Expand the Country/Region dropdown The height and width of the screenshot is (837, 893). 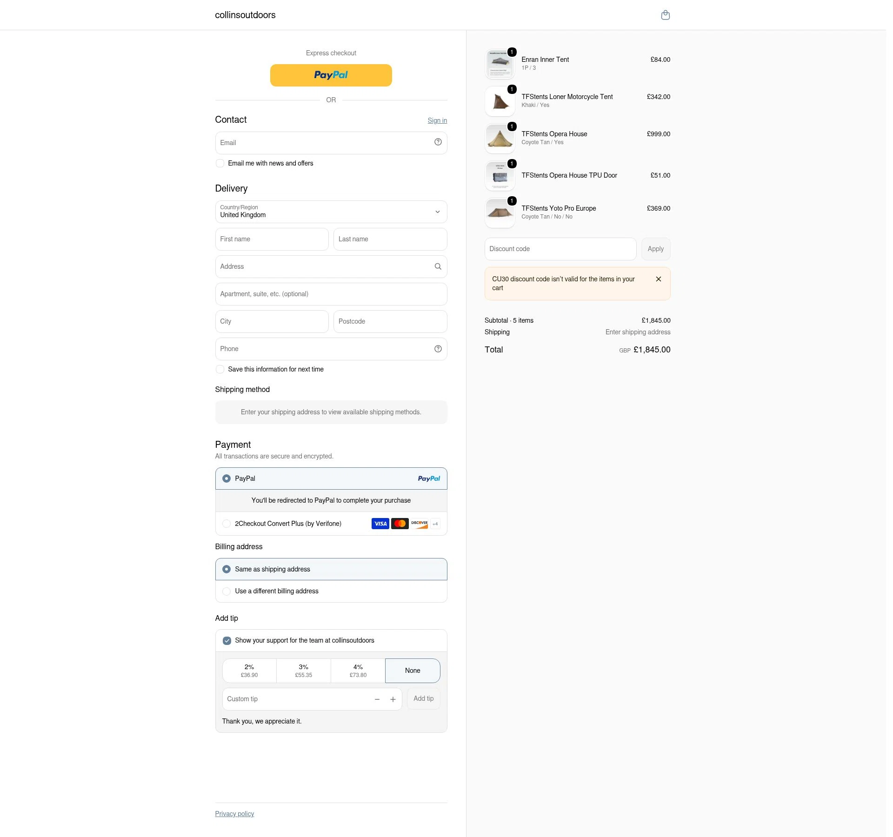coord(331,212)
